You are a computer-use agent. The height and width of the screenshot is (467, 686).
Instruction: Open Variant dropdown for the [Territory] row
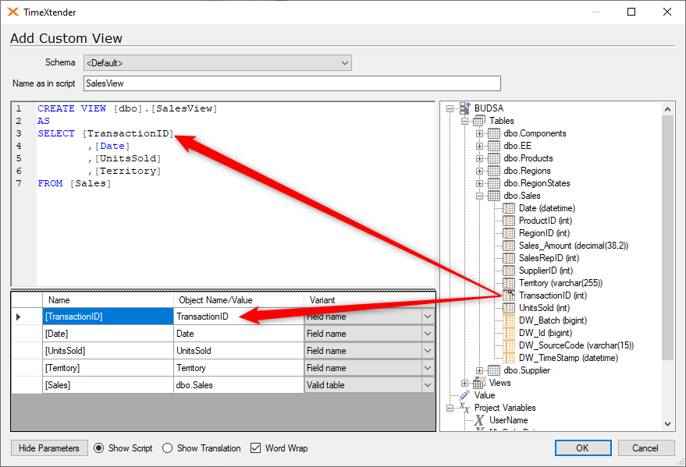pos(428,368)
